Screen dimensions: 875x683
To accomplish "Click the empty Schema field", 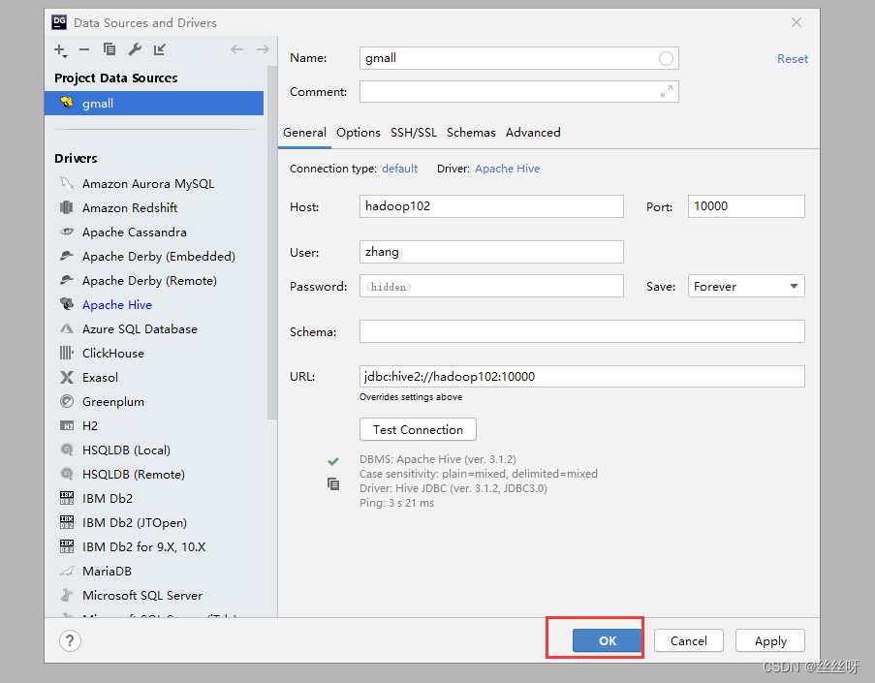I will click(x=582, y=331).
